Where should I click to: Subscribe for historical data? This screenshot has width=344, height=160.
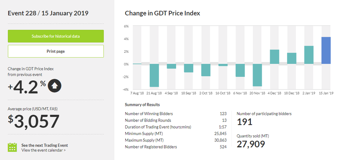pyautogui.click(x=56, y=36)
